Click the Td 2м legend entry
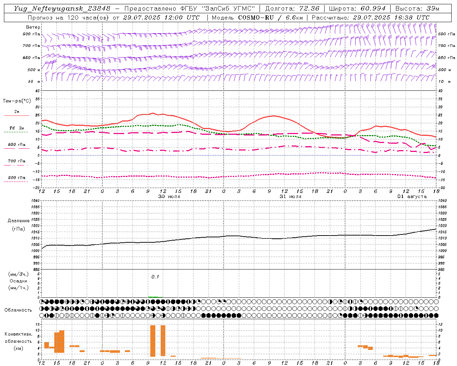457x366 pixels. pos(17,128)
